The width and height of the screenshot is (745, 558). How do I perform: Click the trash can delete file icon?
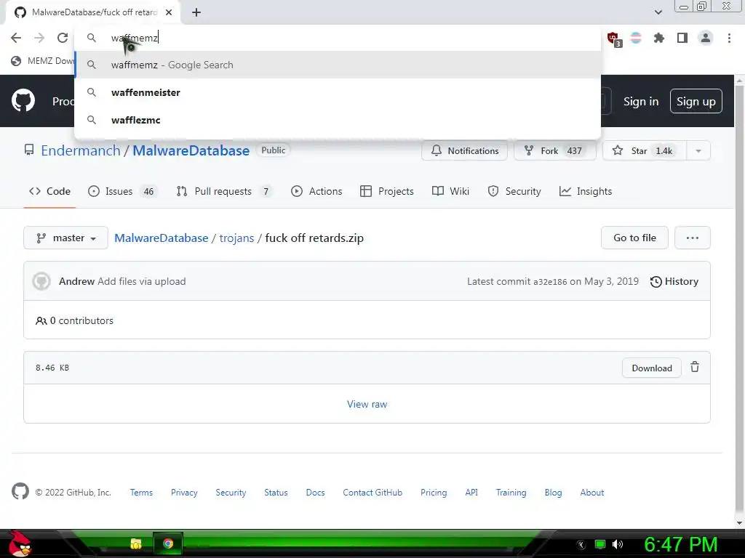click(695, 367)
